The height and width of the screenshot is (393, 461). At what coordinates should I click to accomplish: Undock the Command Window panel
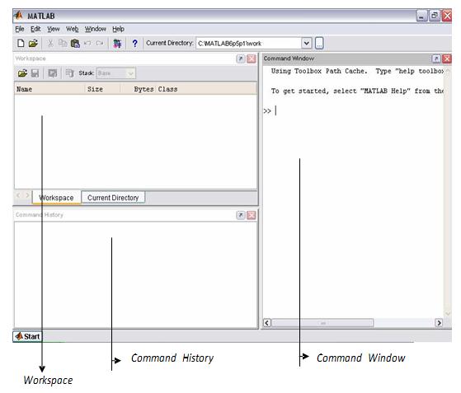436,58
